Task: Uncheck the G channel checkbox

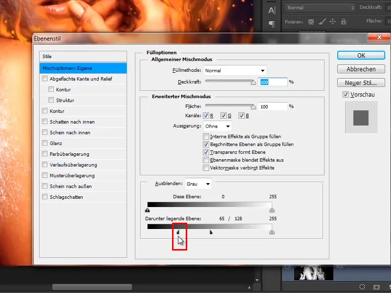Action: pos(223,115)
